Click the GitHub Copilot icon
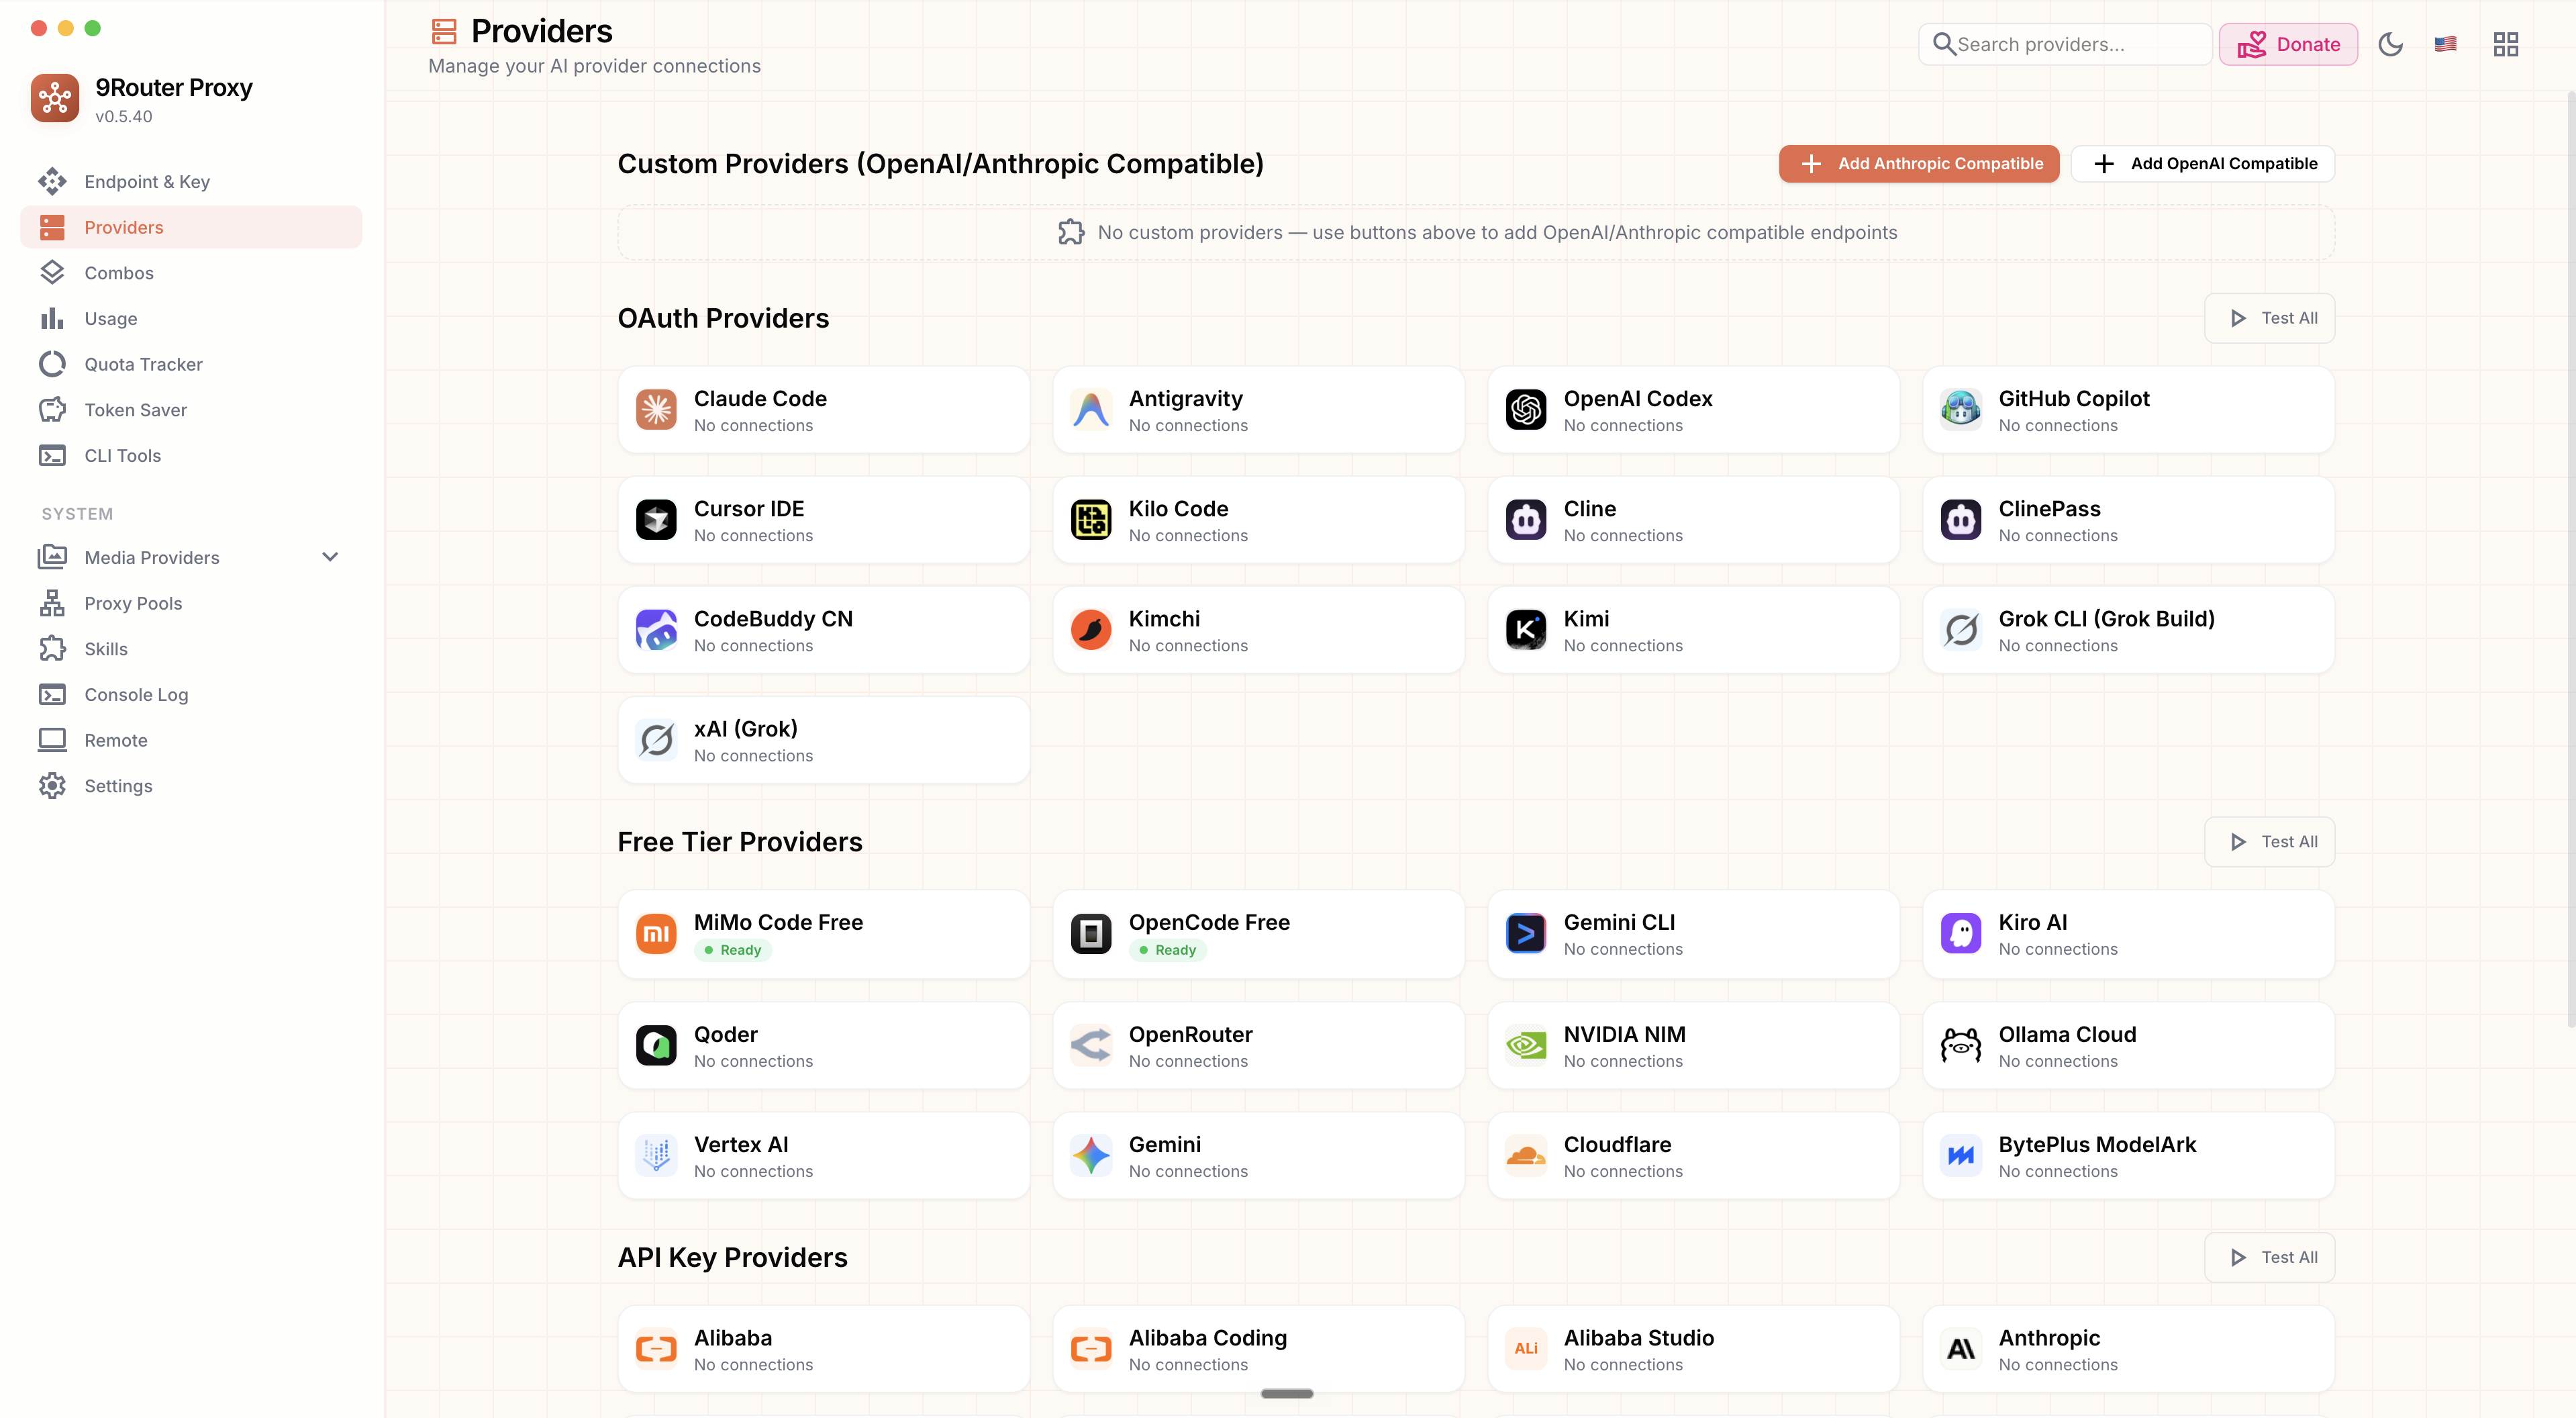Screen dimensions: 2576x1418 pyautogui.click(x=1961, y=410)
